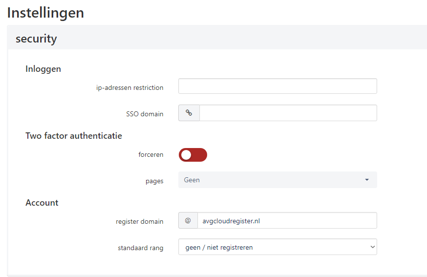Click the chevron of standaard rang select
Viewport: 427px width, 277px height.
372,247
